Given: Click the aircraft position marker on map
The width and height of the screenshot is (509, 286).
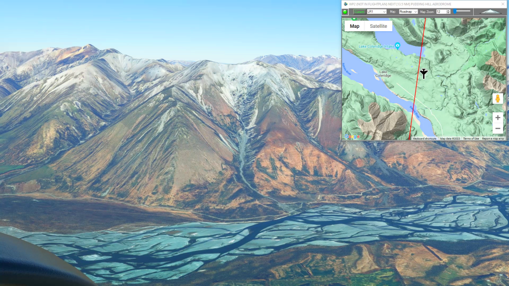Looking at the screenshot, I should 424,74.
